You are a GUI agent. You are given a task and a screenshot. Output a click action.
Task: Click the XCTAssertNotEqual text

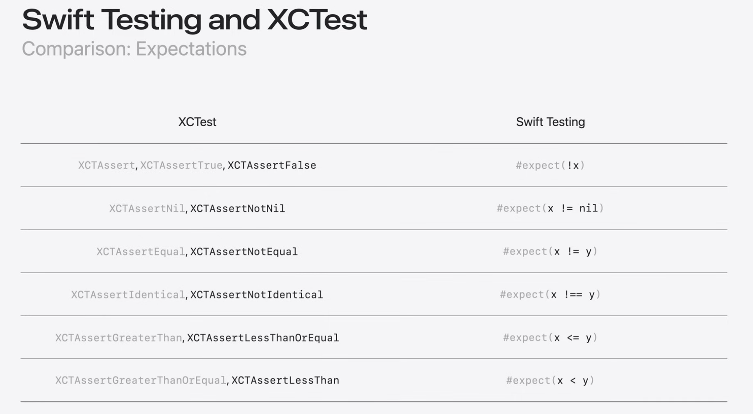tap(244, 252)
